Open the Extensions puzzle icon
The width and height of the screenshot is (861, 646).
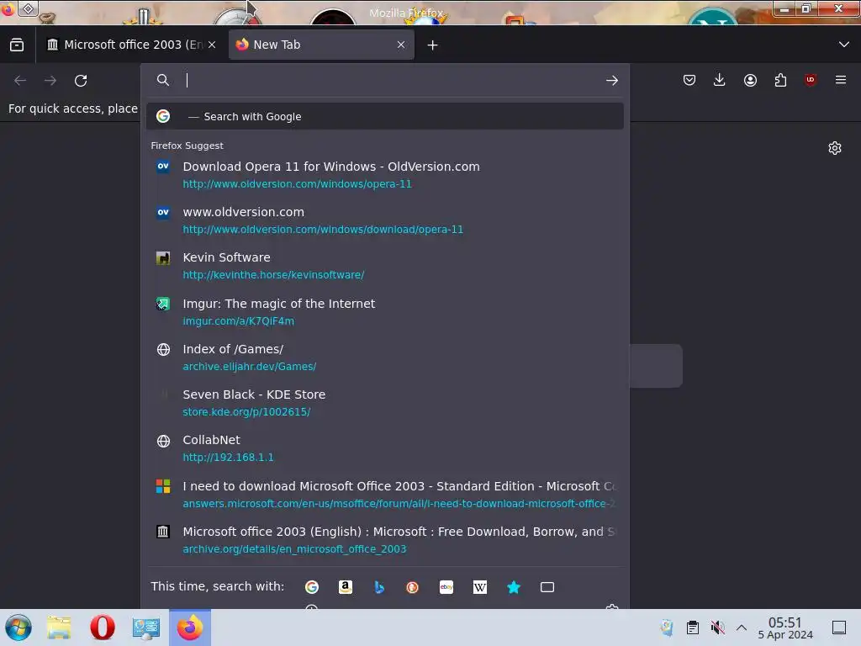tap(780, 81)
